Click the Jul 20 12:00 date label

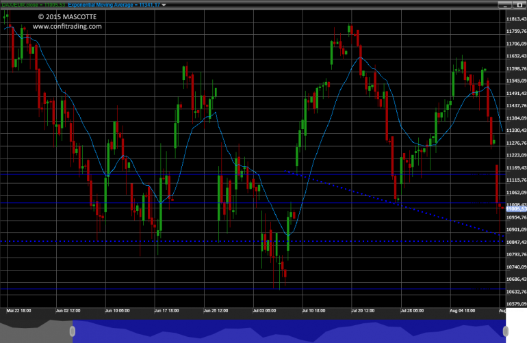click(363, 311)
